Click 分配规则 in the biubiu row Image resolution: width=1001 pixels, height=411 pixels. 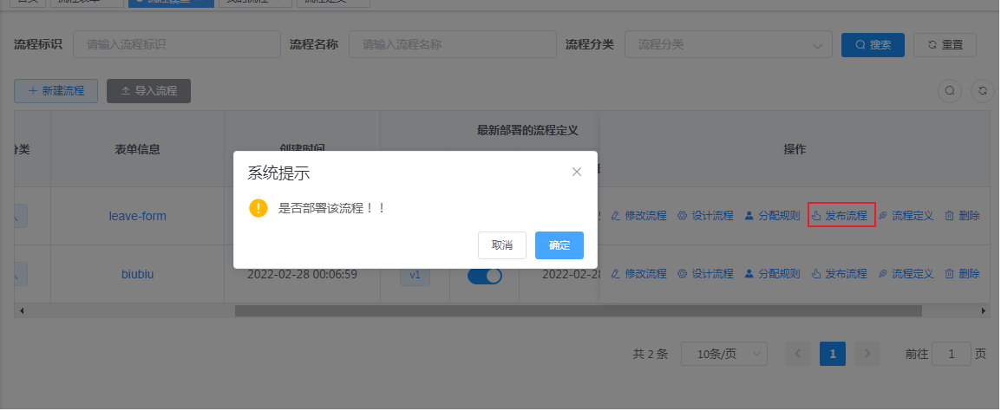772,274
